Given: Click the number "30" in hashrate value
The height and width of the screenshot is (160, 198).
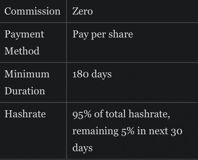Looking at the screenshot, I should [176, 131].
